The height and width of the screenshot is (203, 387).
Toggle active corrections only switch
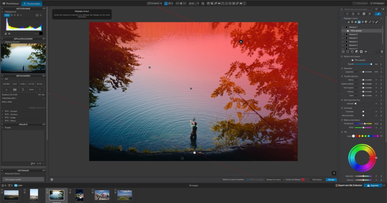382,9
